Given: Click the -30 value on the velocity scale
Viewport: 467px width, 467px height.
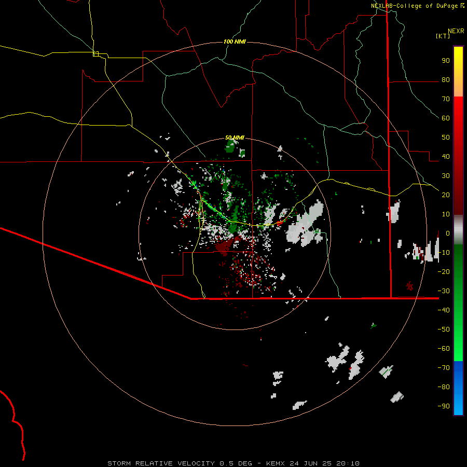Looking at the screenshot, I should 444,291.
